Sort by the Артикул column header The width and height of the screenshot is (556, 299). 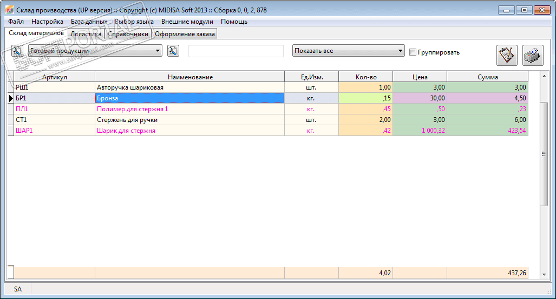pyautogui.click(x=54, y=77)
